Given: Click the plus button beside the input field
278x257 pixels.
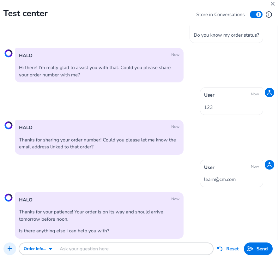Looking at the screenshot, I should (10, 248).
